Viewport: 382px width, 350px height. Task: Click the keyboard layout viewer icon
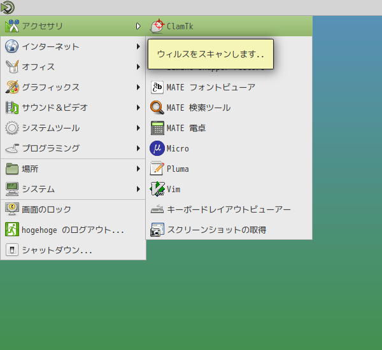(x=157, y=209)
